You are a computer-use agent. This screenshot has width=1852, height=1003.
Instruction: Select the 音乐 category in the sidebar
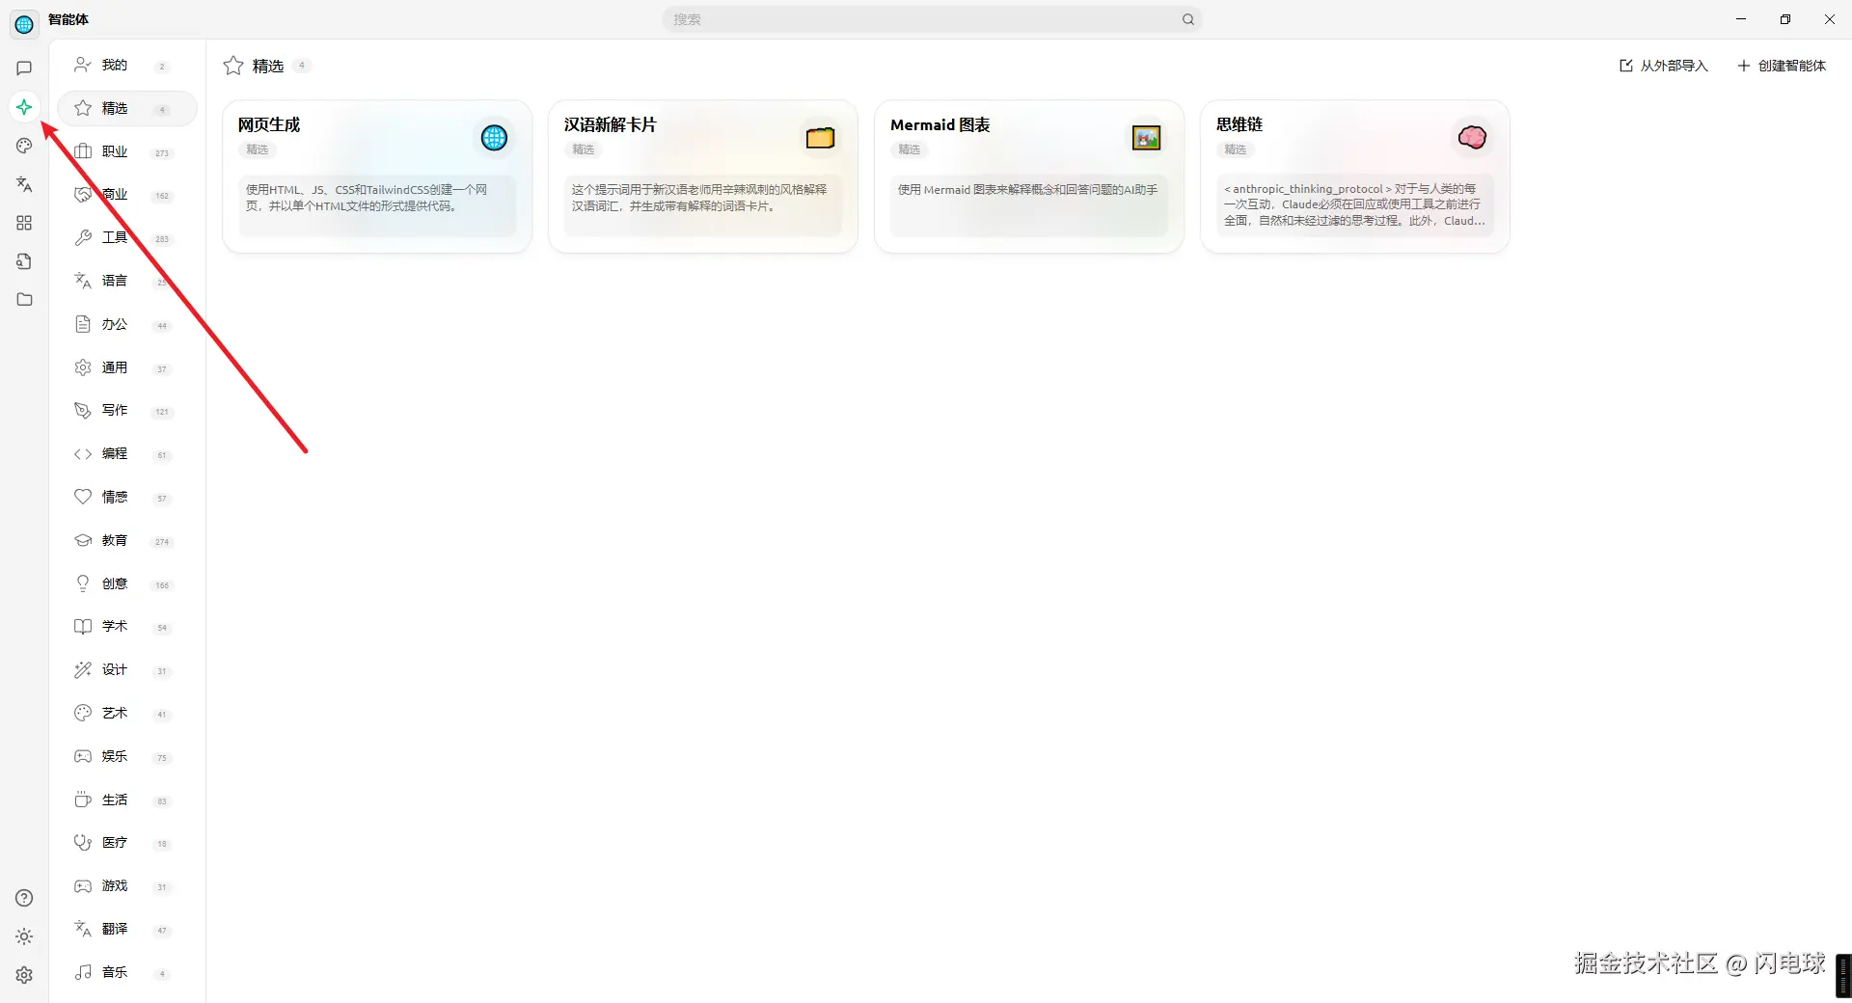point(116,972)
